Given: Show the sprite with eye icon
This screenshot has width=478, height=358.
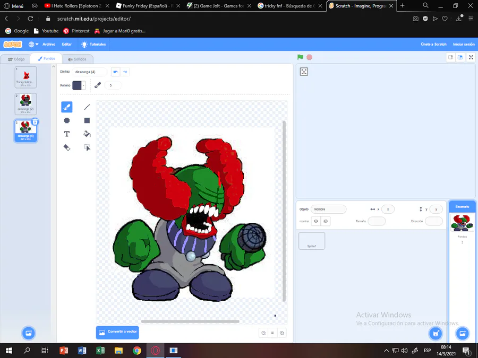Looking at the screenshot, I should coord(316,221).
